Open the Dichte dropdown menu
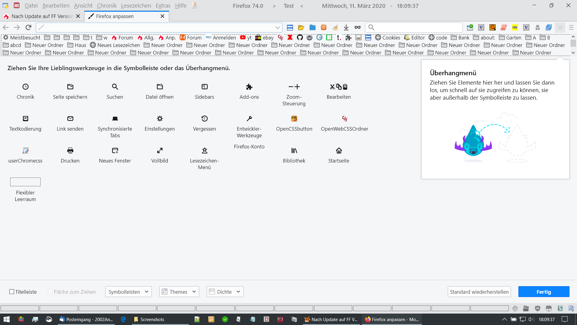 pos(225,292)
